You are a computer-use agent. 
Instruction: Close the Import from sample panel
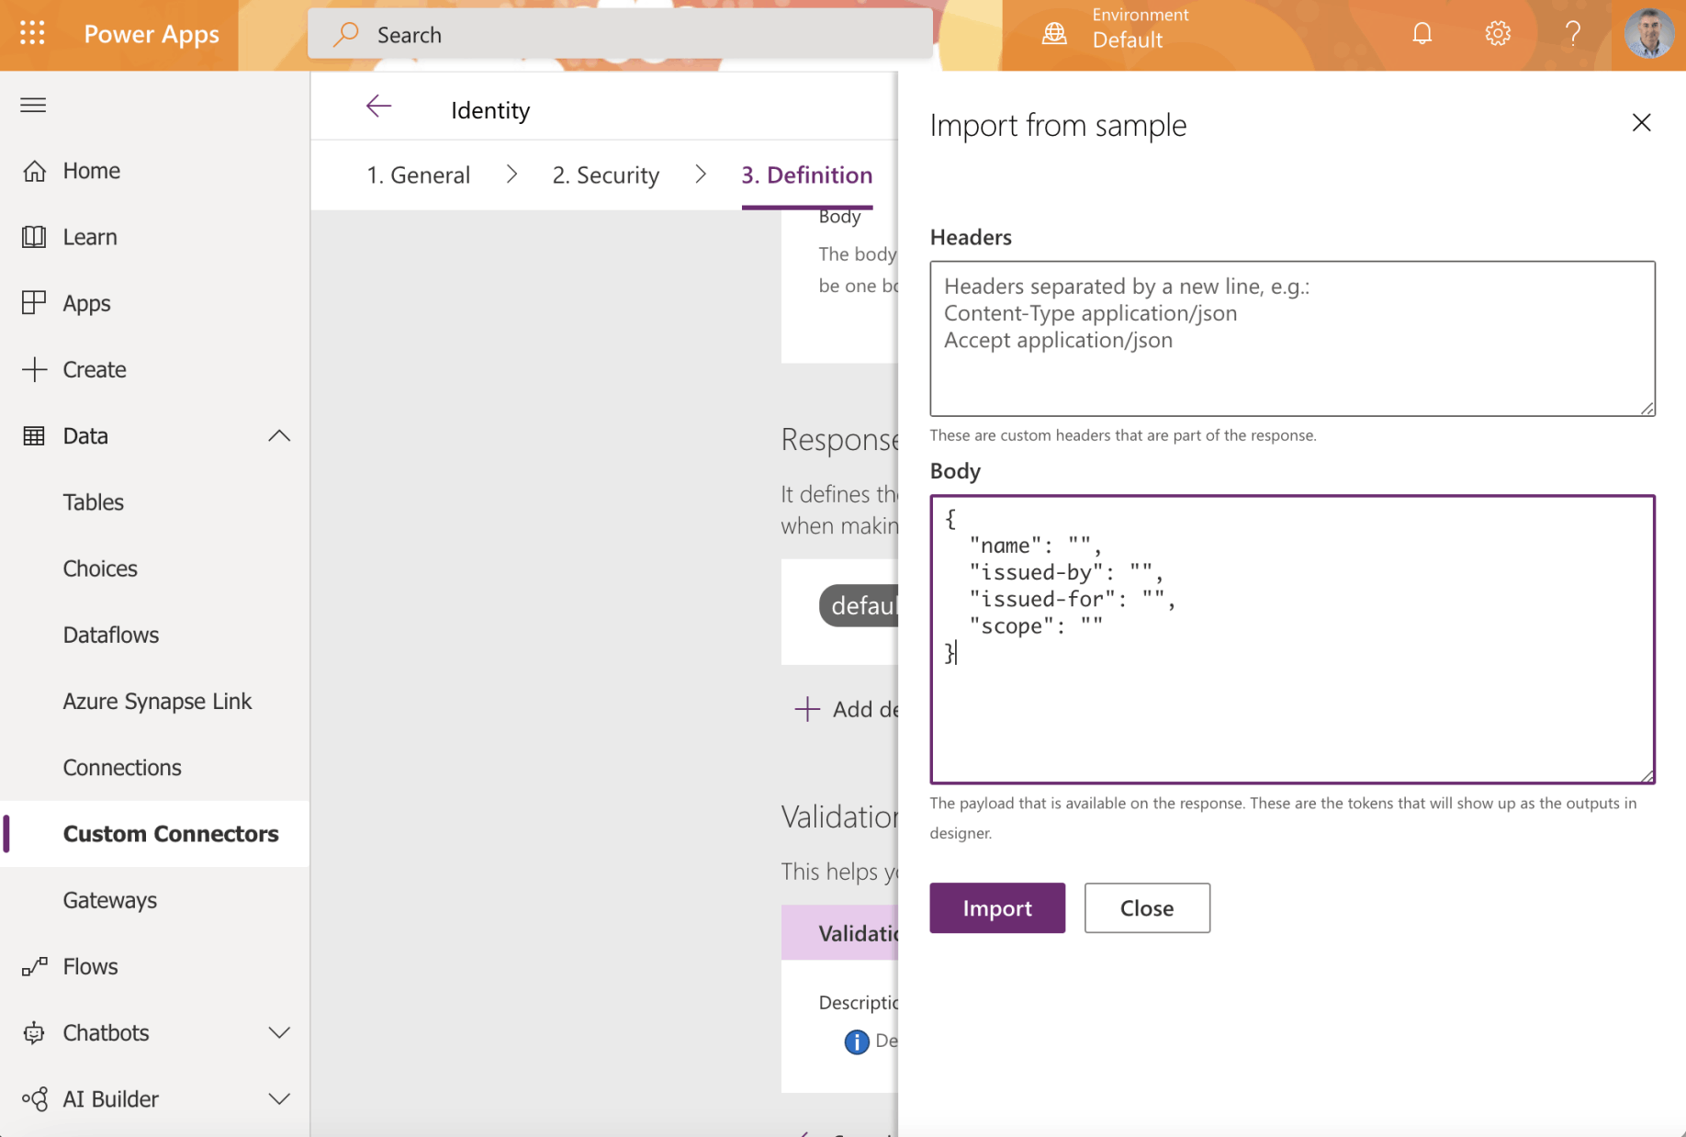1641,123
